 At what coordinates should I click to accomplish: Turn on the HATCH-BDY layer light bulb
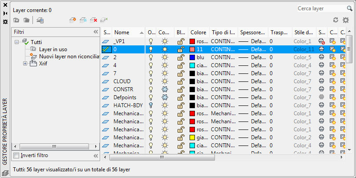click(150, 105)
